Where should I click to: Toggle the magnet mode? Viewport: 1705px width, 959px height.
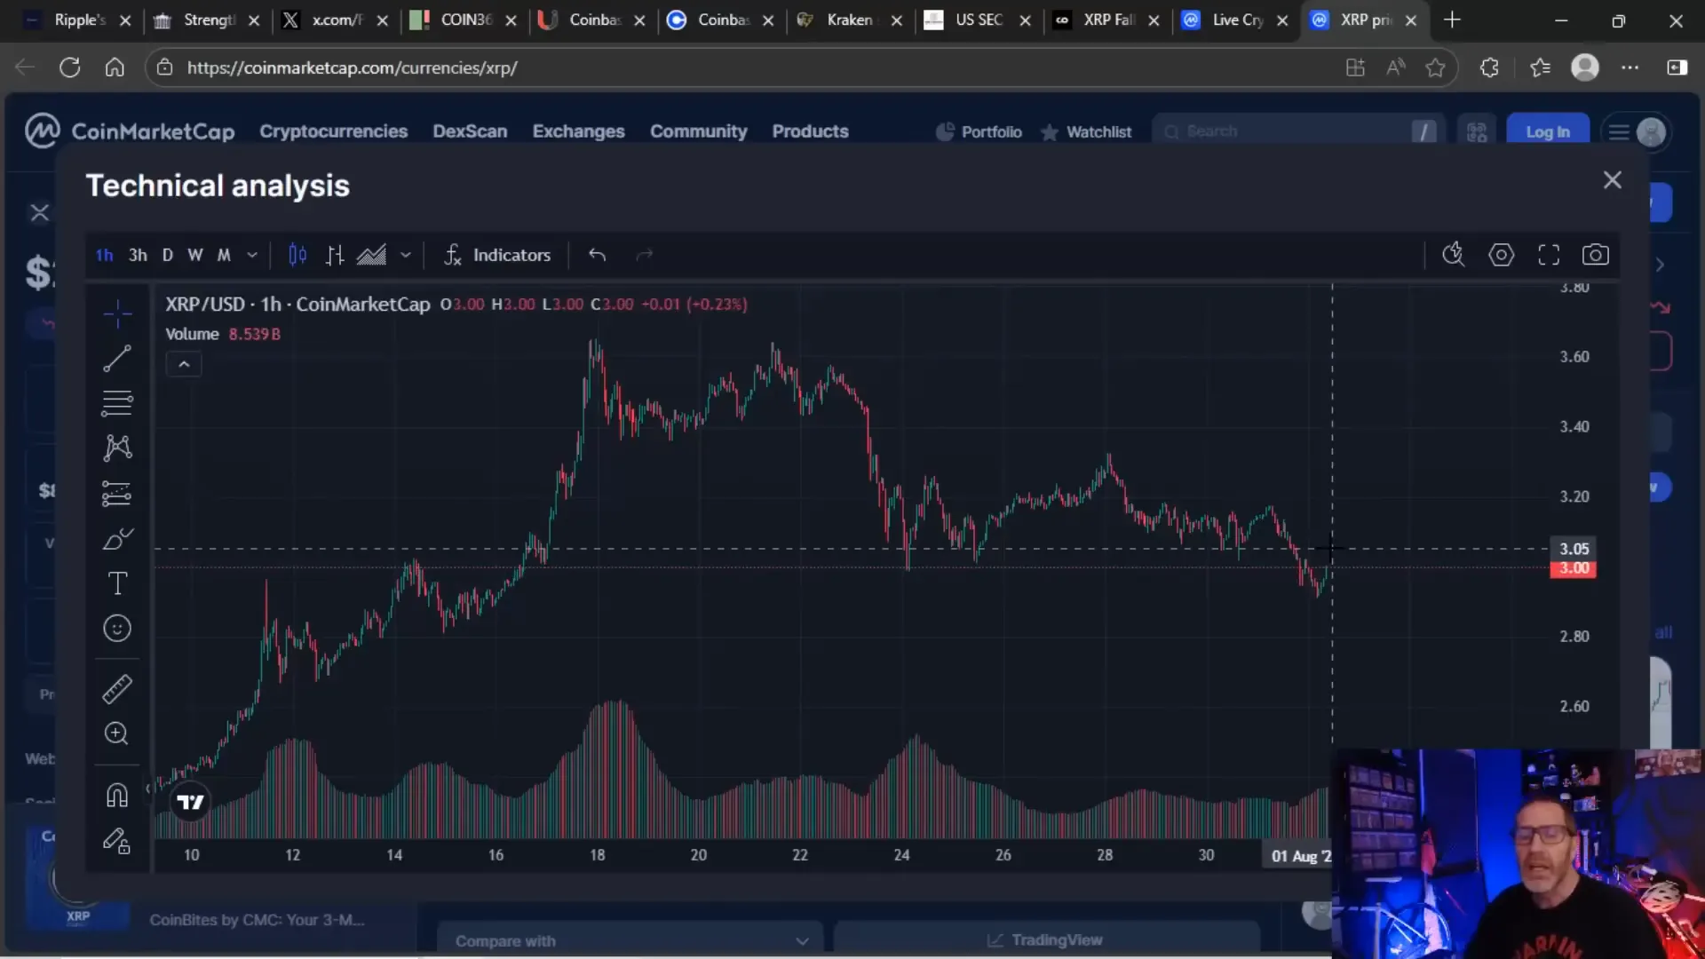point(117,795)
